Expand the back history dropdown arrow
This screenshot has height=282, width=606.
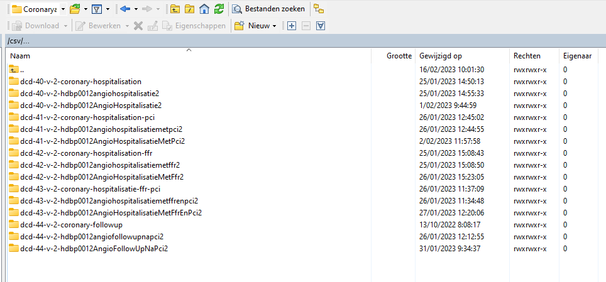(136, 9)
